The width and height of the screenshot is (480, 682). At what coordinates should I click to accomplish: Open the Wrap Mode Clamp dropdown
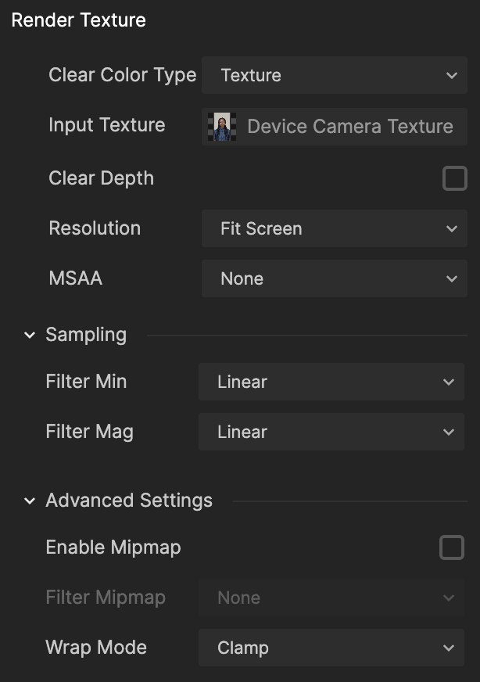point(331,648)
